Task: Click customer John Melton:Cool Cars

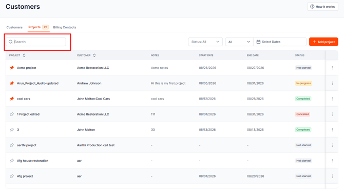Action: click(x=93, y=99)
